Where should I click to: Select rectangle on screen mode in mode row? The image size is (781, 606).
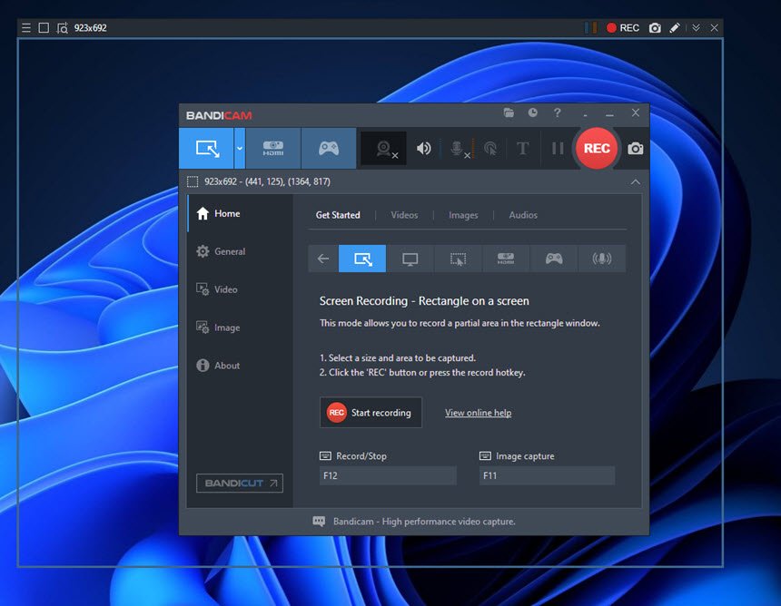[x=362, y=259]
